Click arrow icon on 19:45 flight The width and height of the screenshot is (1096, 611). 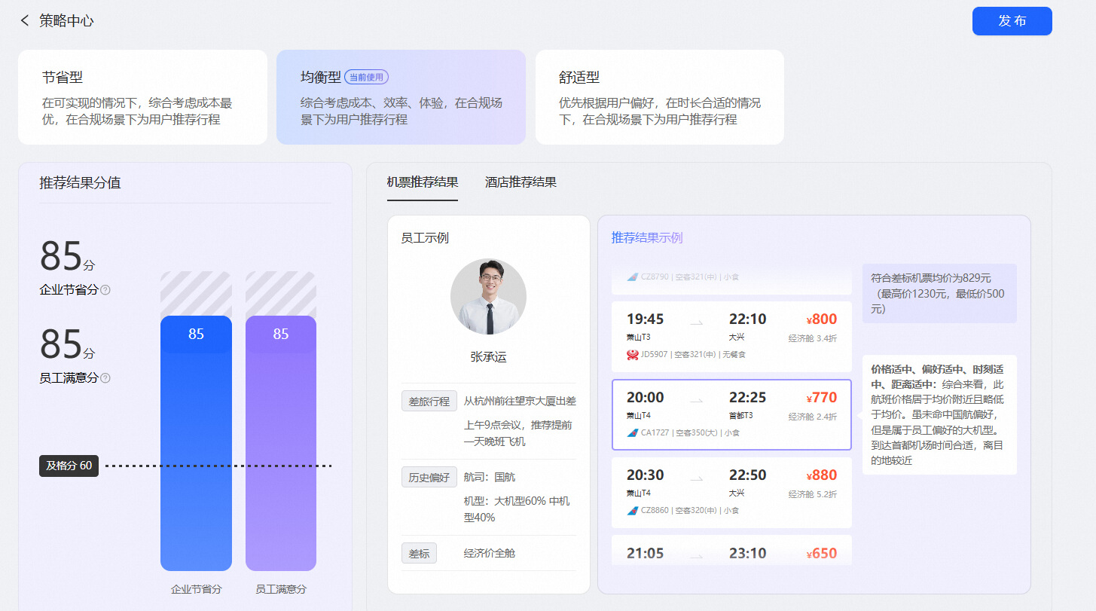click(x=697, y=322)
